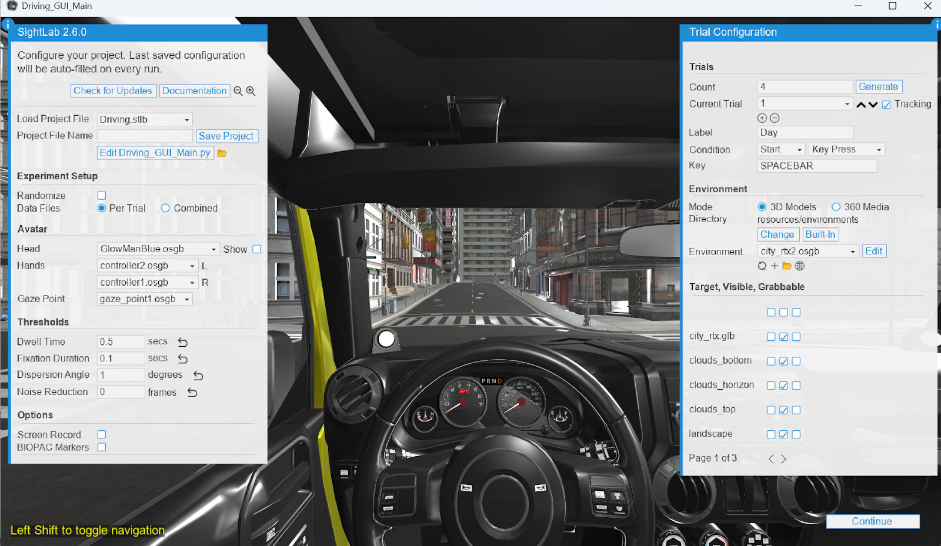Toggle the avatar head Show checkbox

[257, 249]
